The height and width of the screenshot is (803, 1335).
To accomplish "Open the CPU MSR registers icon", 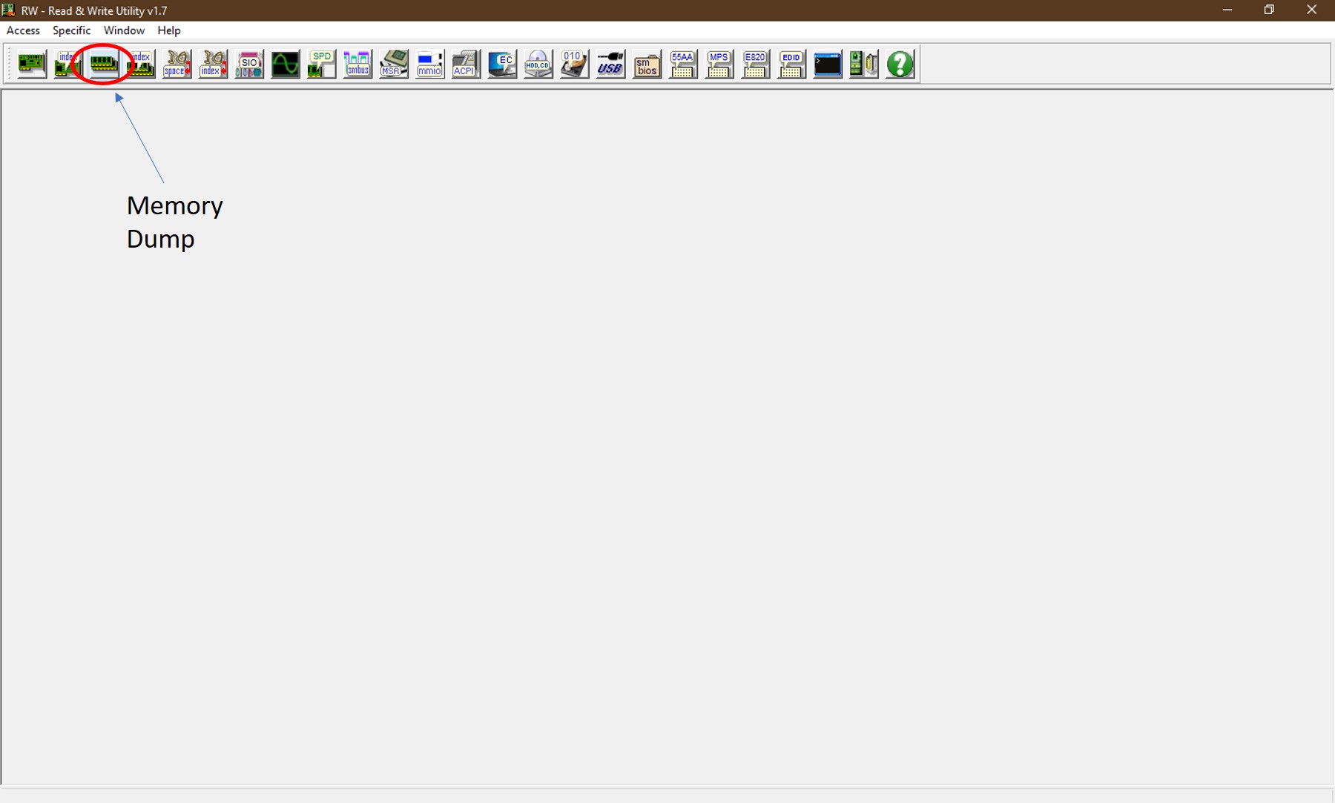I will pyautogui.click(x=394, y=65).
